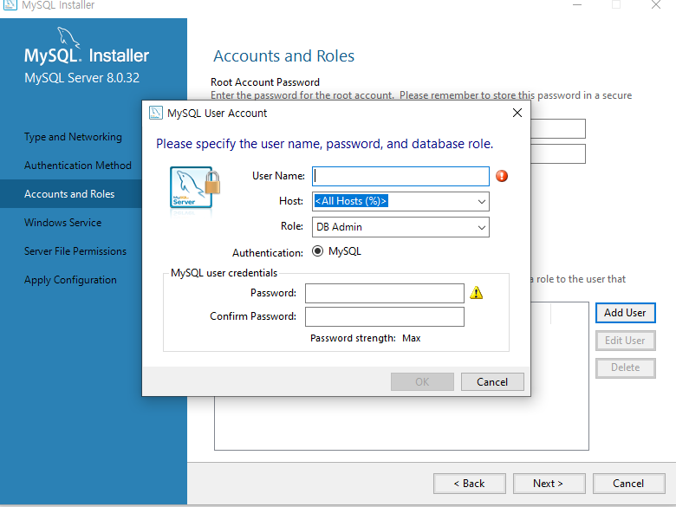Go to Authentication Method step

(x=78, y=166)
